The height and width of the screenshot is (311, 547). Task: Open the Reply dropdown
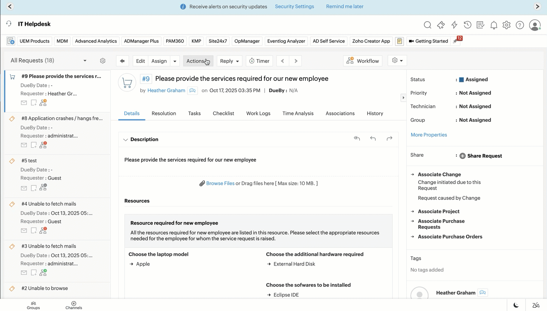(x=229, y=61)
